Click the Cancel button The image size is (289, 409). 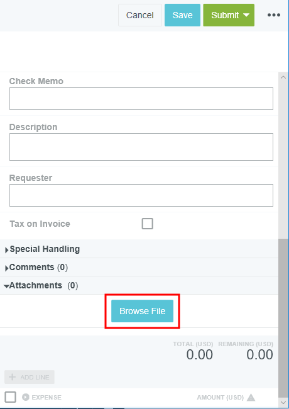140,15
